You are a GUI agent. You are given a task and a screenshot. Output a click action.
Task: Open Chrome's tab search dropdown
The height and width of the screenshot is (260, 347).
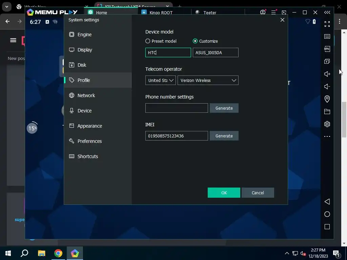pyautogui.click(x=7, y=7)
